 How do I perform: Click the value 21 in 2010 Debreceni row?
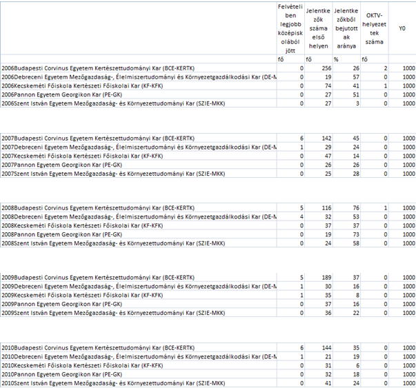pos(318,356)
